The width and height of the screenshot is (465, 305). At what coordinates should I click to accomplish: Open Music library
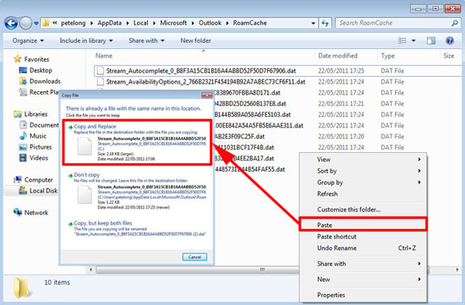coord(33,136)
